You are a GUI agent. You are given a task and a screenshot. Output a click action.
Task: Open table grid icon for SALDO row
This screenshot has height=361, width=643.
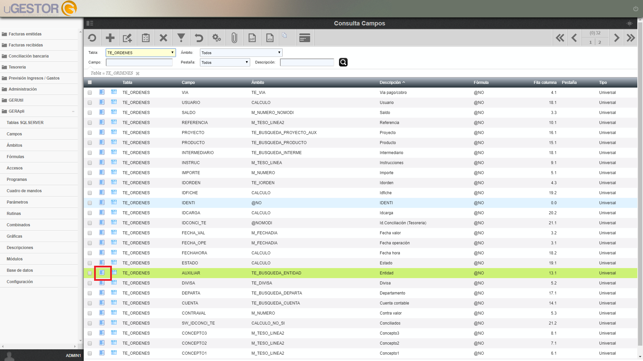coord(114,112)
